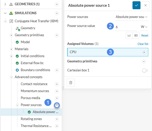Screen dimensions: 152x131
Task: Select Boundary conditions in the tree
Action: [35, 70]
